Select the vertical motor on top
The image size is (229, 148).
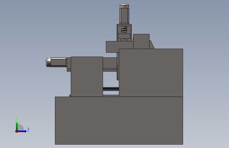click(124, 14)
